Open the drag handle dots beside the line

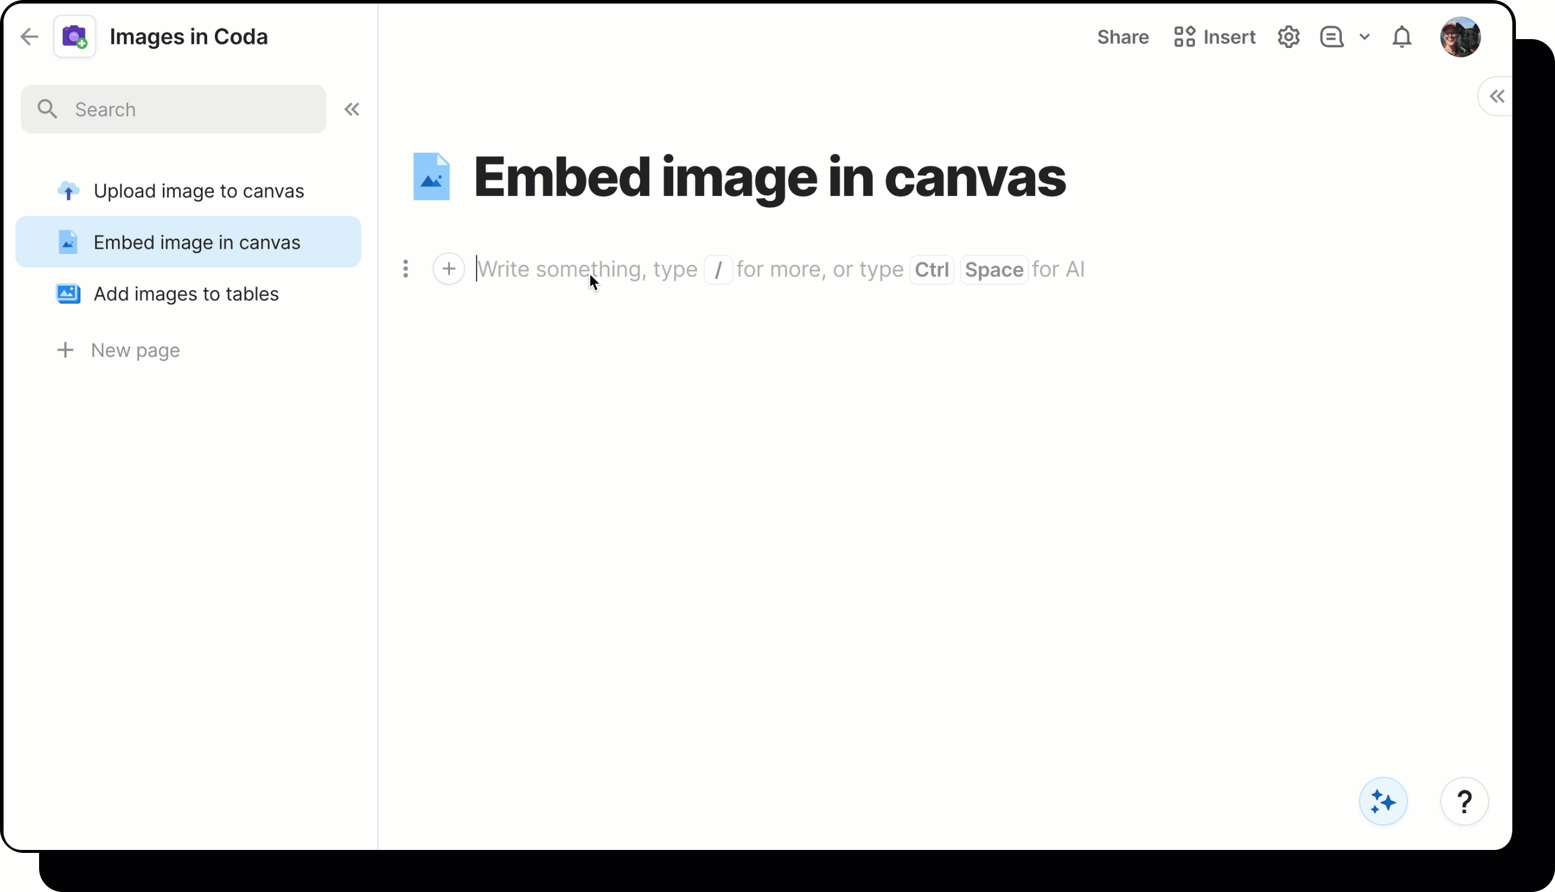pyautogui.click(x=406, y=269)
